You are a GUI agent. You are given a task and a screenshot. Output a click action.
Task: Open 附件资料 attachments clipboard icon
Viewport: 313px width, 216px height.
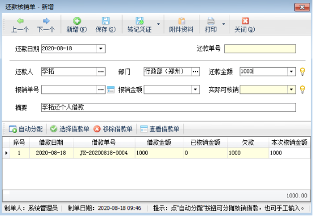coord(181,21)
